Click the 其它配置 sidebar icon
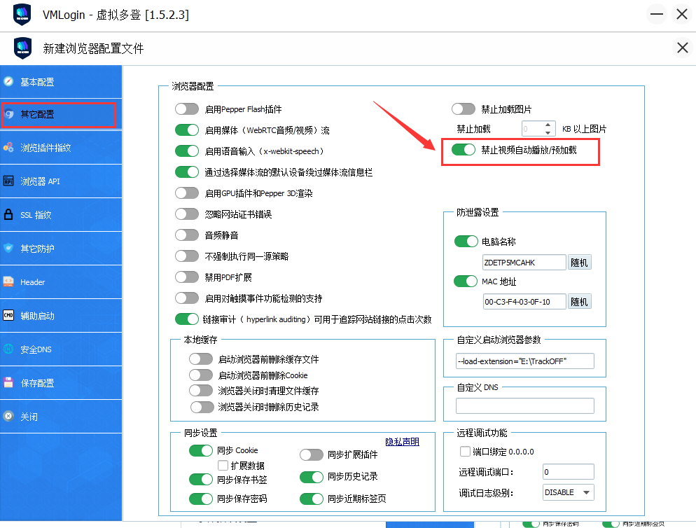 (8, 115)
